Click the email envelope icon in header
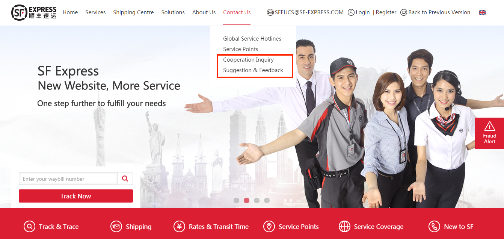 pos(270,12)
